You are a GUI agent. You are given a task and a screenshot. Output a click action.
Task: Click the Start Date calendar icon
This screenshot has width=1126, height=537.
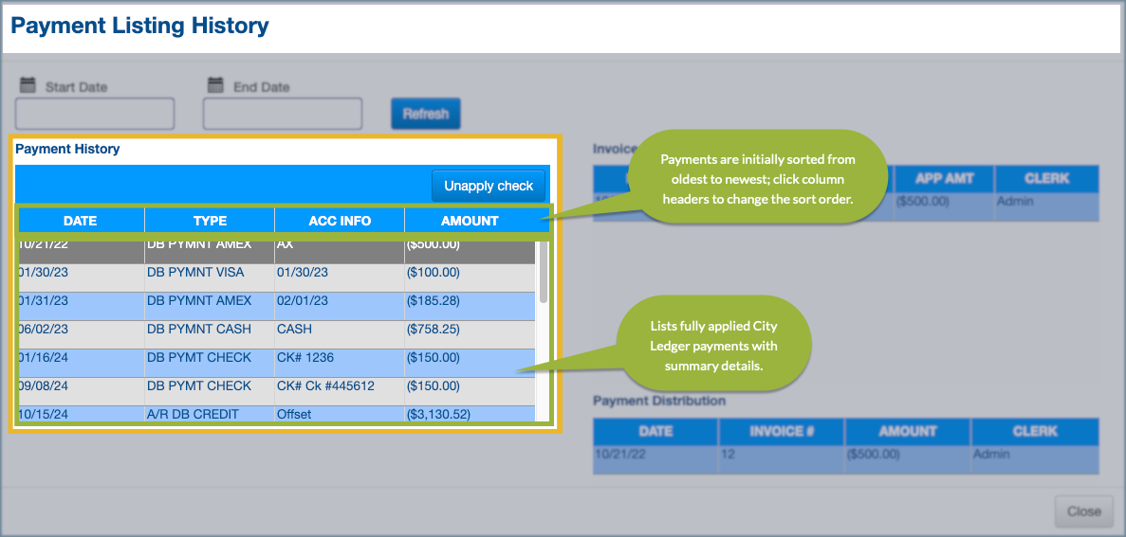coord(28,85)
